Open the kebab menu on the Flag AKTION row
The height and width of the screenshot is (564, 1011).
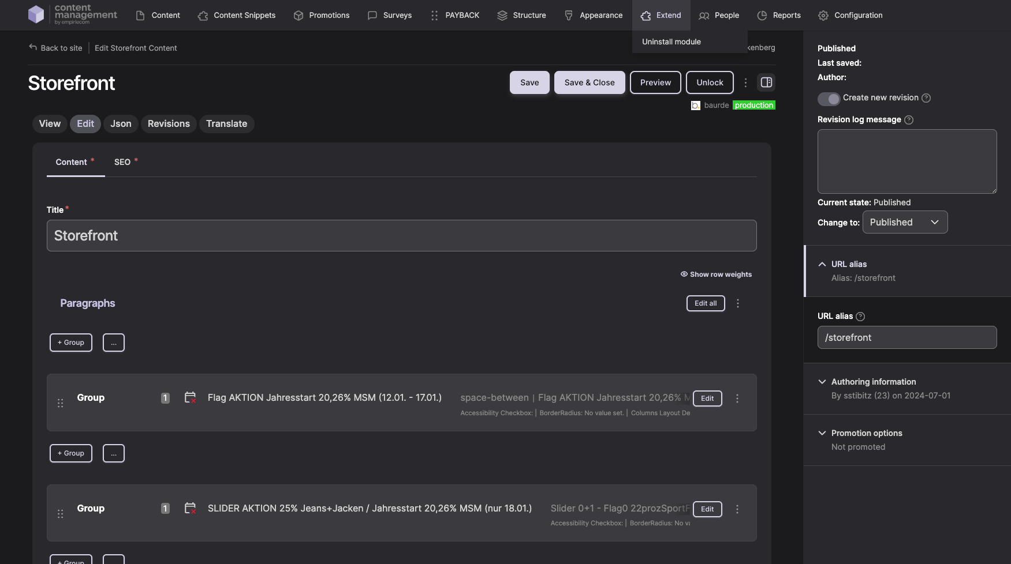click(737, 398)
